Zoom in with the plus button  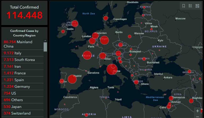pyautogui.click(x=197, y=111)
